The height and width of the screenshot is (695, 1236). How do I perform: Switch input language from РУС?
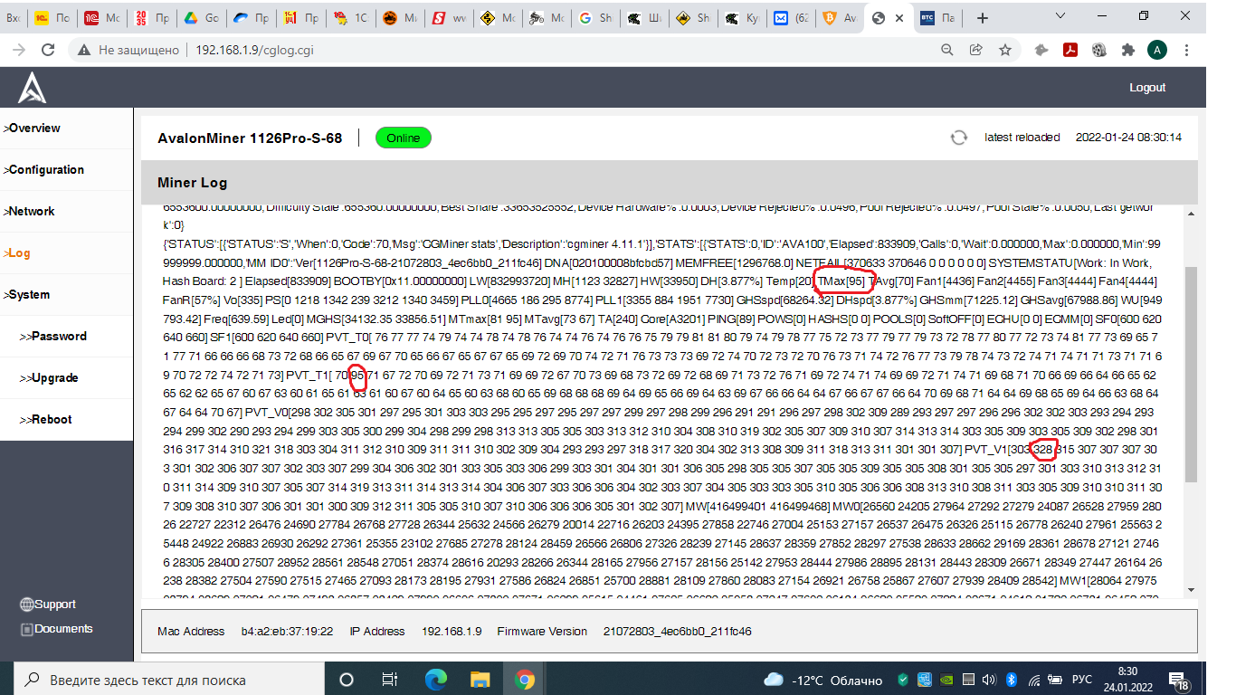click(x=1081, y=681)
